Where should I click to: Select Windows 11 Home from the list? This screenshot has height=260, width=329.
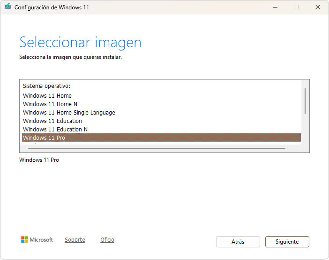coord(47,96)
